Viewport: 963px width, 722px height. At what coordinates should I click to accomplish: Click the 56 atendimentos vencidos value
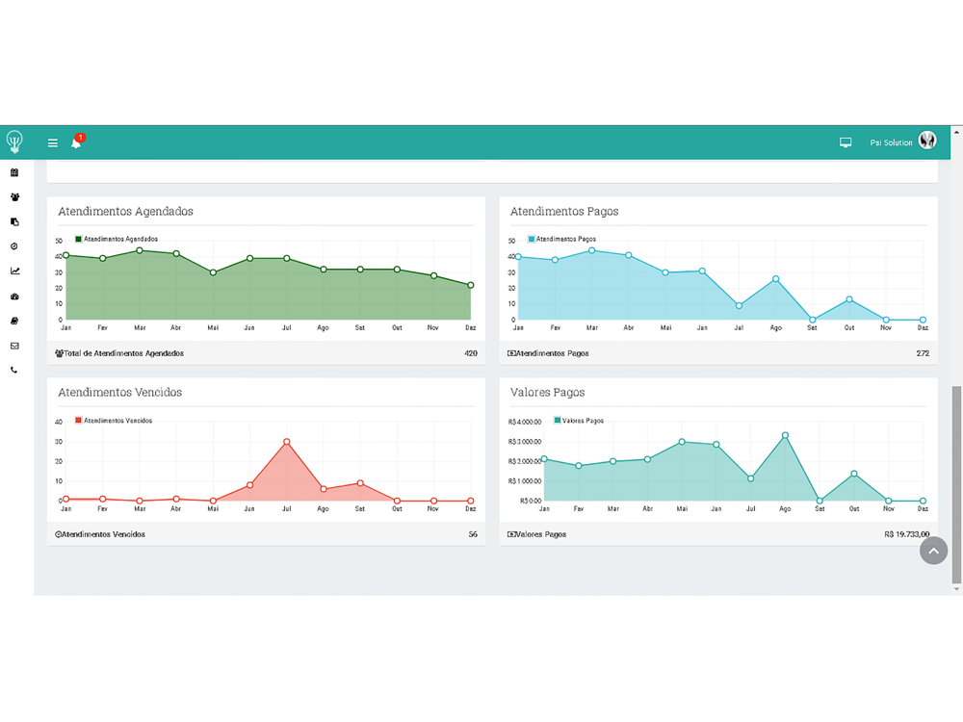(473, 534)
